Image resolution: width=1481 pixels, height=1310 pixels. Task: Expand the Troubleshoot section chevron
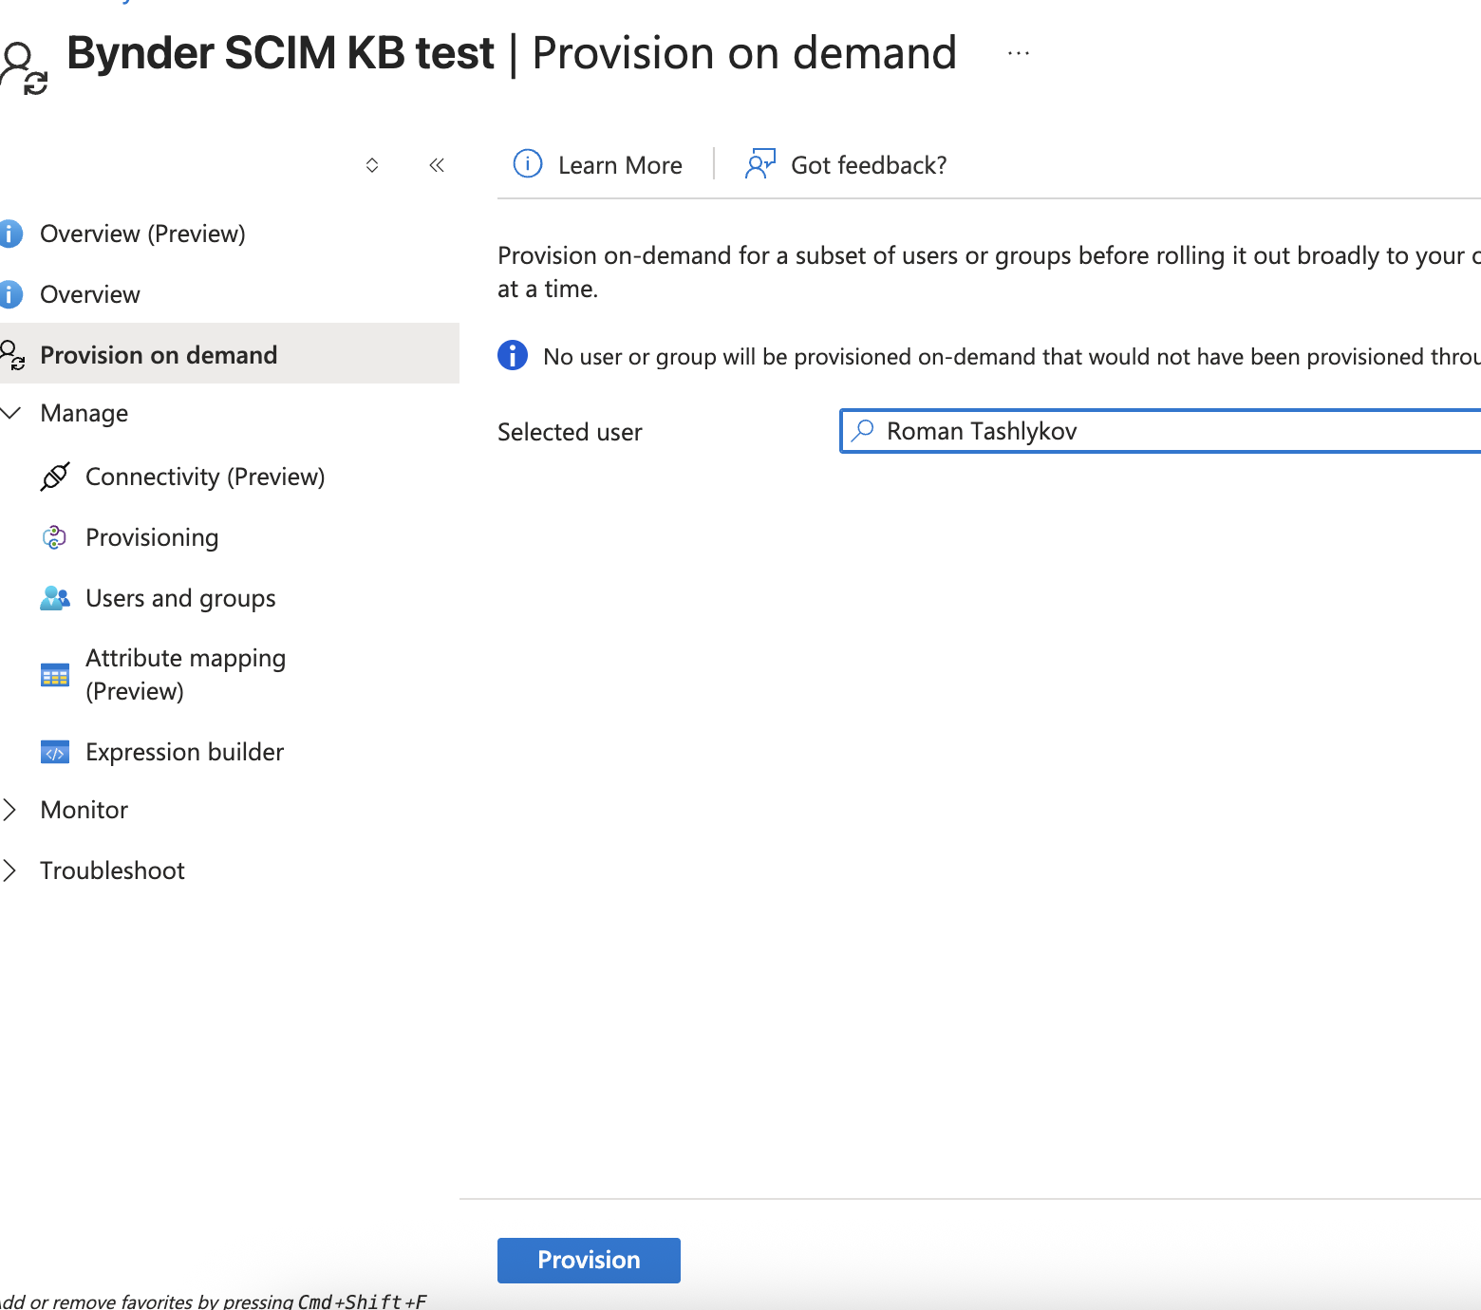tap(9, 870)
